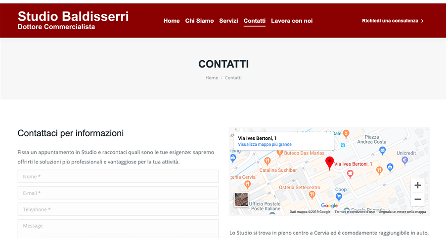The height and width of the screenshot is (238, 446).
Task: Click the Unicredit bank marker on map
Action: click(x=404, y=161)
